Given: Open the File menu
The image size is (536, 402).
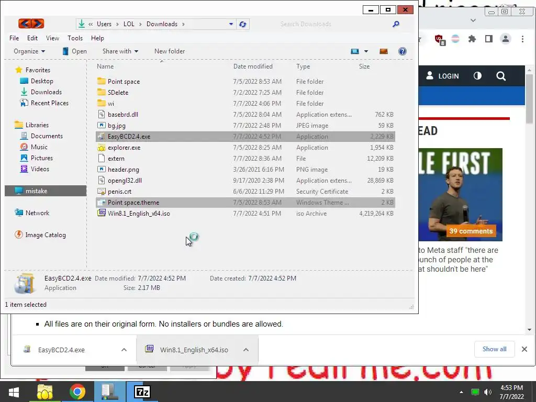Looking at the screenshot, I should coord(14,38).
